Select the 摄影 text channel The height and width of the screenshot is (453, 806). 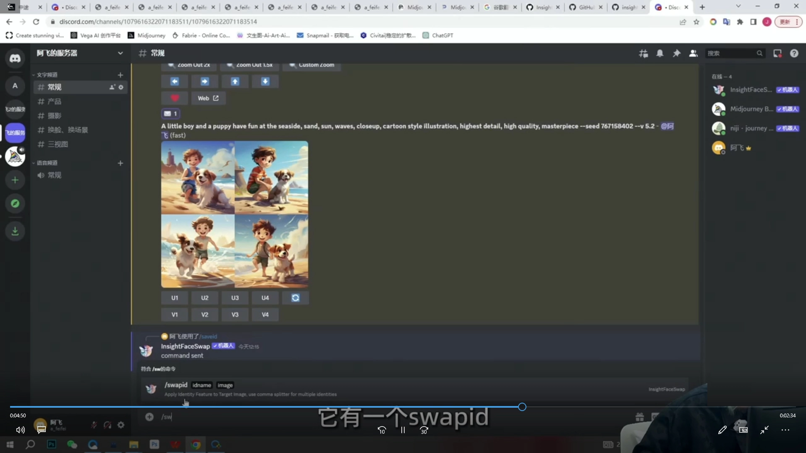(55, 116)
